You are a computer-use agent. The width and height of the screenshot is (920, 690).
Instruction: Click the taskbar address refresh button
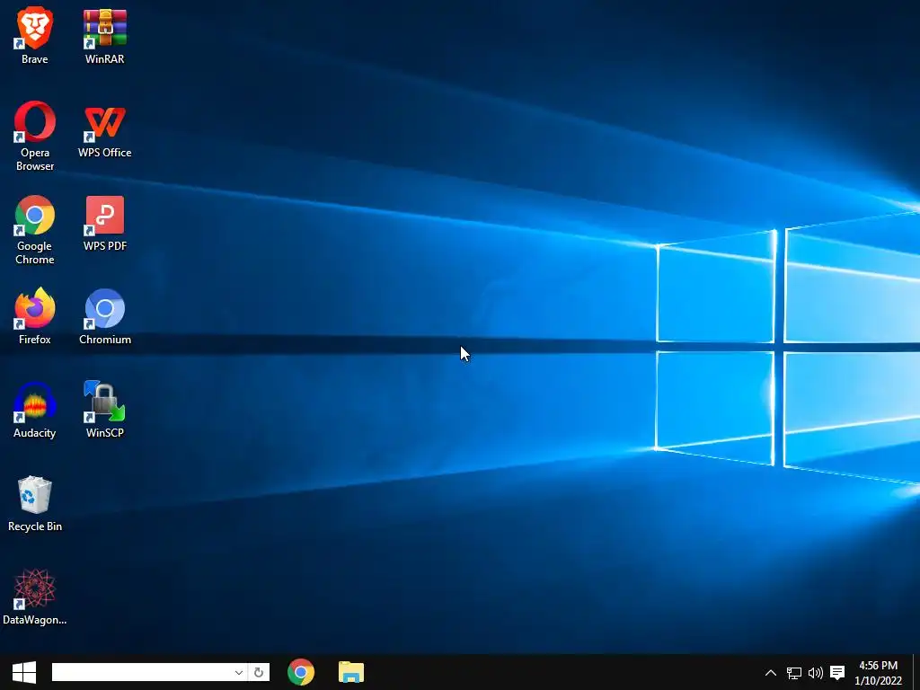[x=259, y=672]
